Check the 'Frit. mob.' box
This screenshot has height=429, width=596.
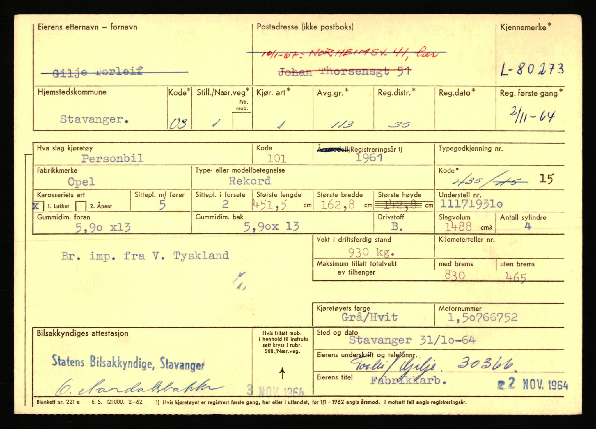pos(242,121)
